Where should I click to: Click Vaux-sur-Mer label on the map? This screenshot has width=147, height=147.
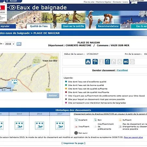[50, 61]
